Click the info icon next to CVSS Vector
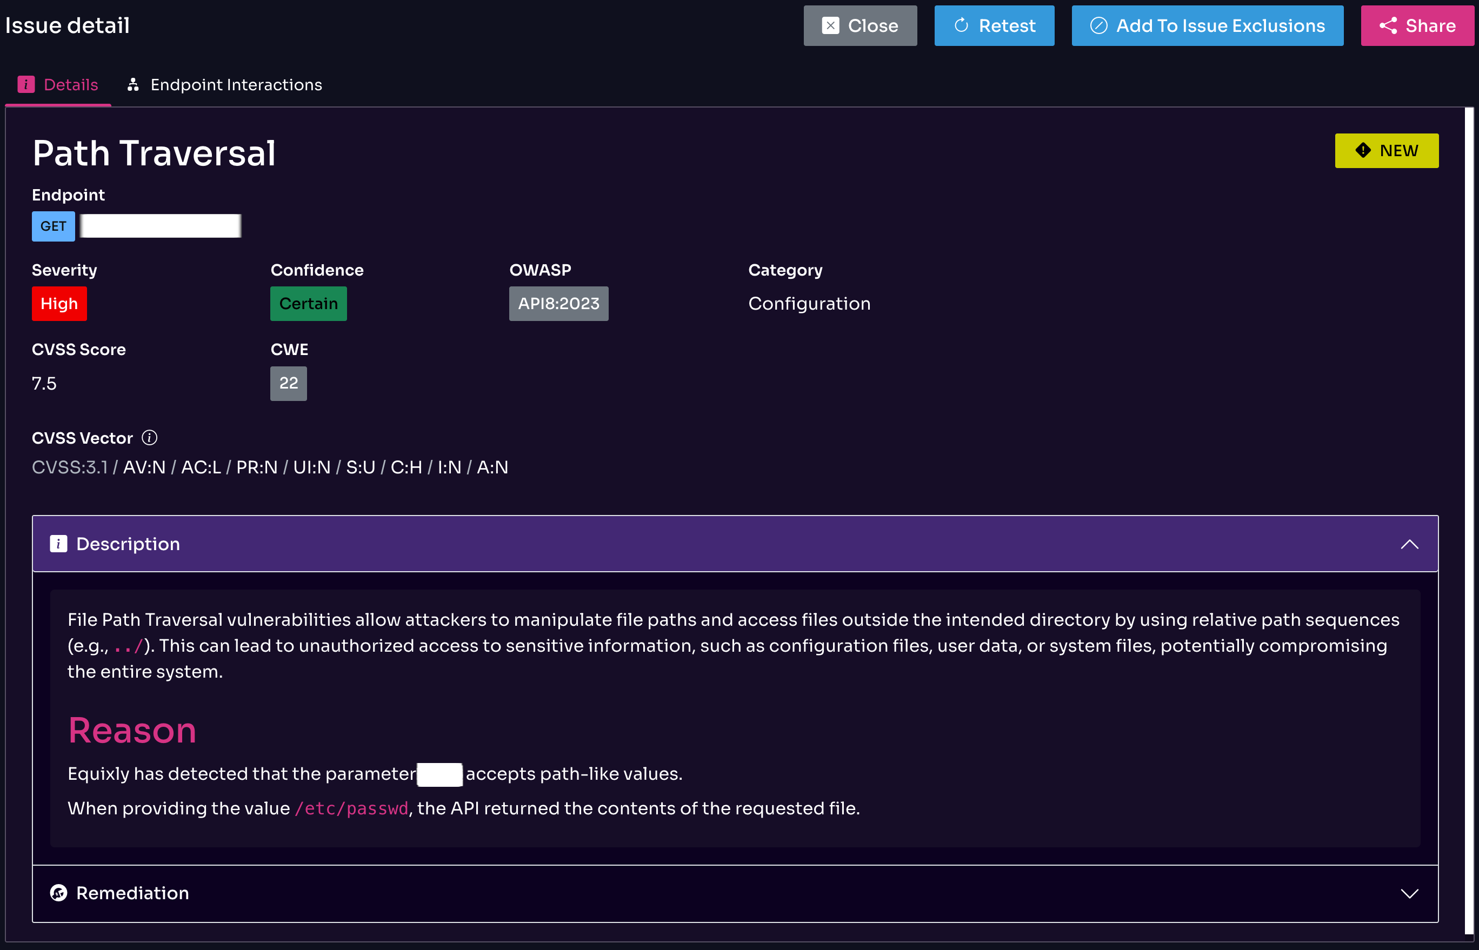 (149, 438)
